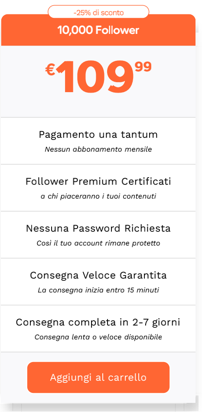Select Follower Premium Certificati heading
Image resolution: width=202 pixels, height=412 pixels.
98,181
